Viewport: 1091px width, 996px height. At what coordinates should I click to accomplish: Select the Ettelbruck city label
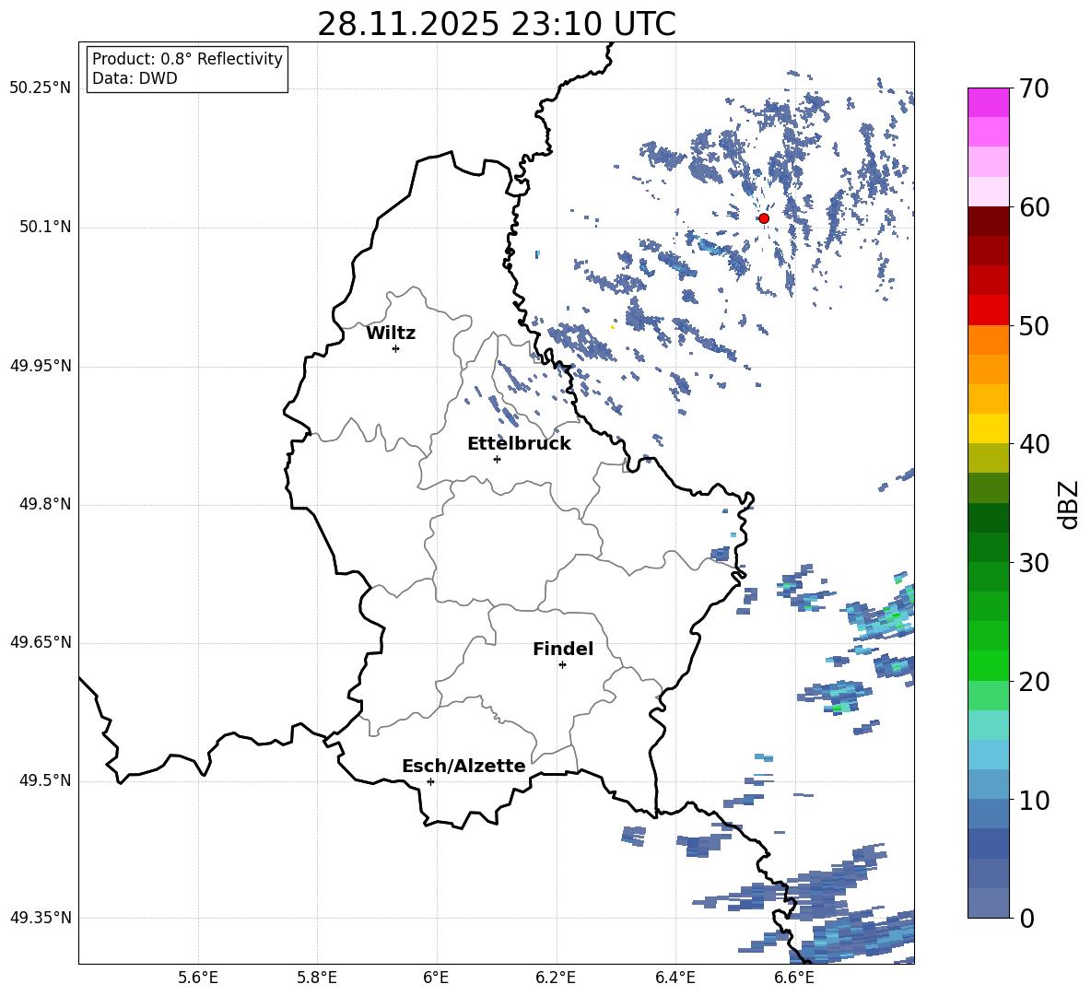pyautogui.click(x=519, y=444)
